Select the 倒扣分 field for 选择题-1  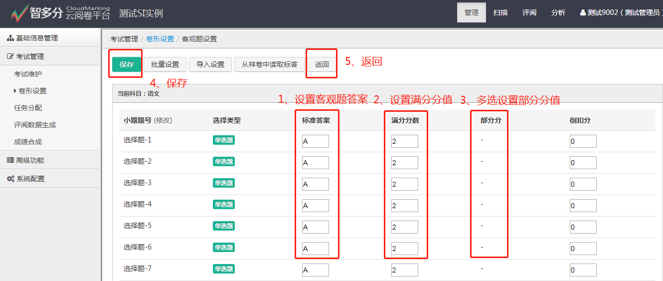(x=583, y=141)
